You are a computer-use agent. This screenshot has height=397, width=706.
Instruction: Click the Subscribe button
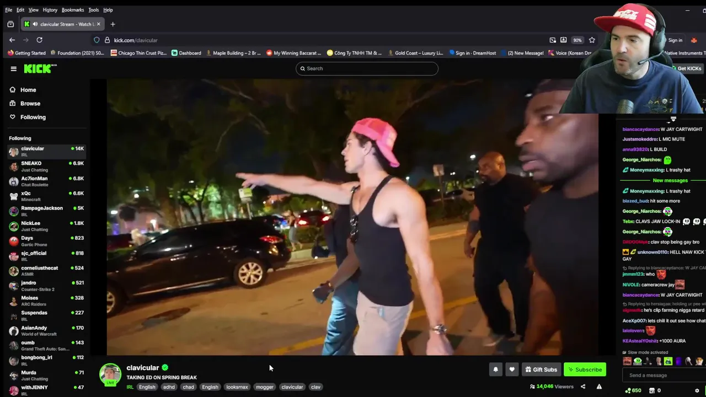585,369
